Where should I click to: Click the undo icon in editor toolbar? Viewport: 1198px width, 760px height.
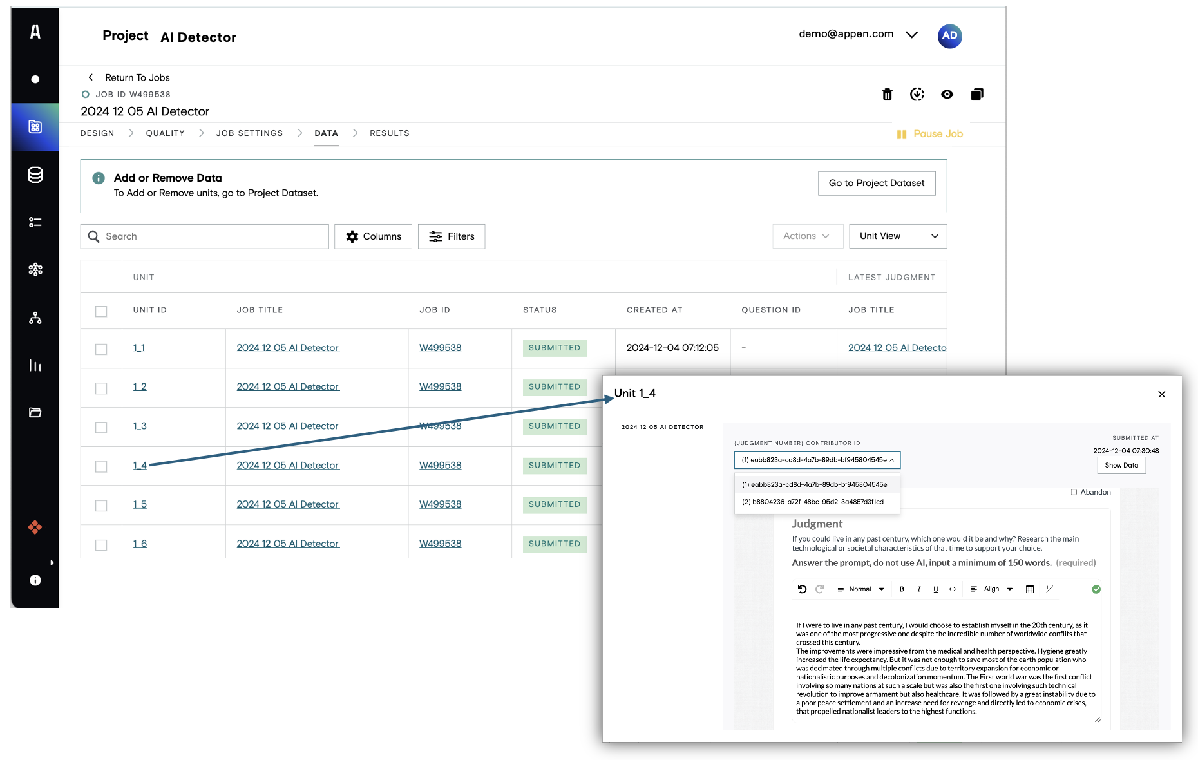tap(802, 589)
